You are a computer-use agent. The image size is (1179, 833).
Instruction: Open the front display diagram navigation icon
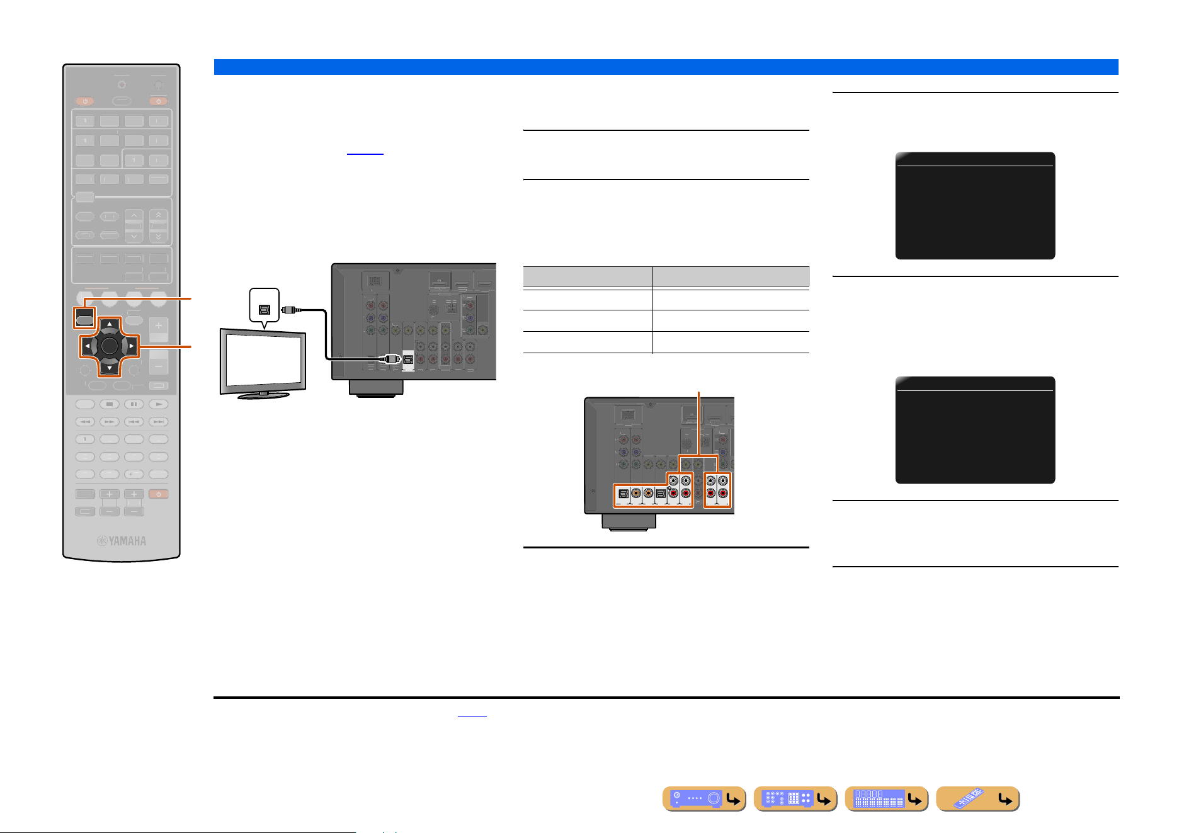(x=887, y=799)
